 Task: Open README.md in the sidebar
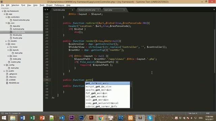pyautogui.click(x=14, y=83)
